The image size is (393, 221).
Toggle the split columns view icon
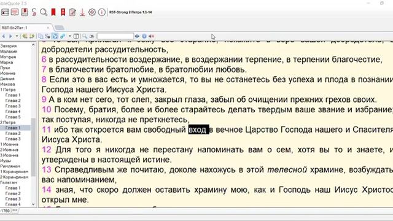pyautogui.click(x=76, y=36)
